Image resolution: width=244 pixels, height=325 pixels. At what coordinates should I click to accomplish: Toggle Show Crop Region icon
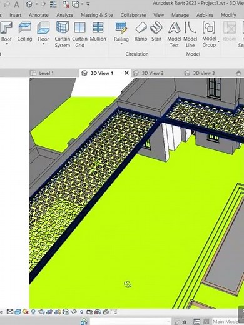(x=58, y=312)
